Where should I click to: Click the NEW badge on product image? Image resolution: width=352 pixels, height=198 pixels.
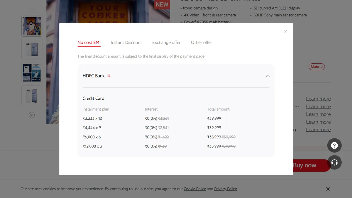point(162,4)
